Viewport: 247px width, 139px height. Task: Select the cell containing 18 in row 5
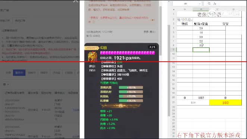pos(201,32)
